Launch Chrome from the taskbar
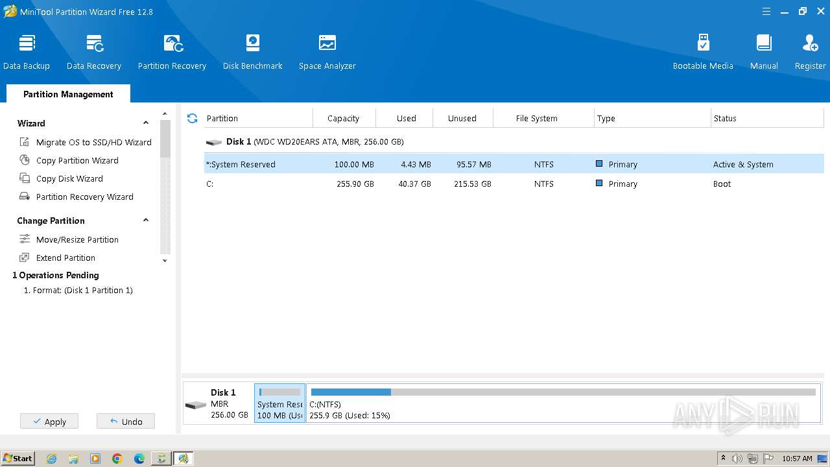 pyautogui.click(x=117, y=459)
